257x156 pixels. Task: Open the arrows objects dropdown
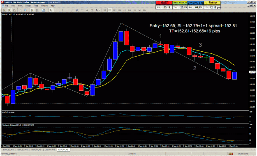coord(98,10)
